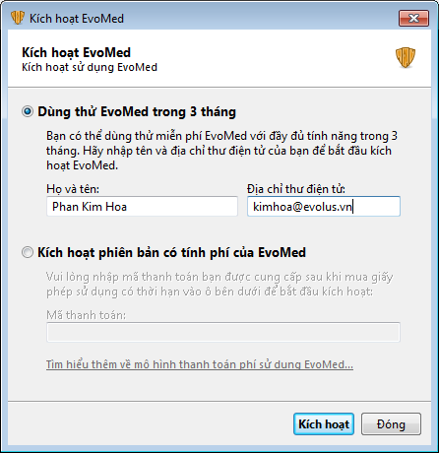Click the EvoMed shield icon in title bar
Viewport: 439px width, 453px height.
pos(18,18)
